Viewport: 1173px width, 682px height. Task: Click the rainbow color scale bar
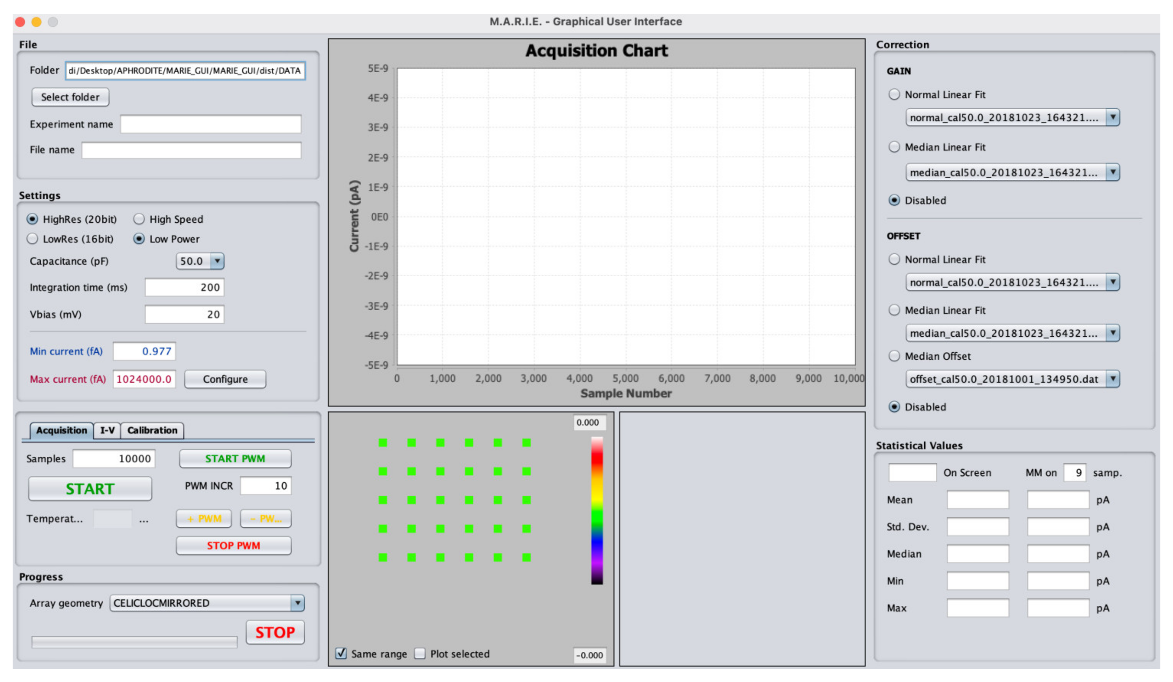(x=597, y=511)
